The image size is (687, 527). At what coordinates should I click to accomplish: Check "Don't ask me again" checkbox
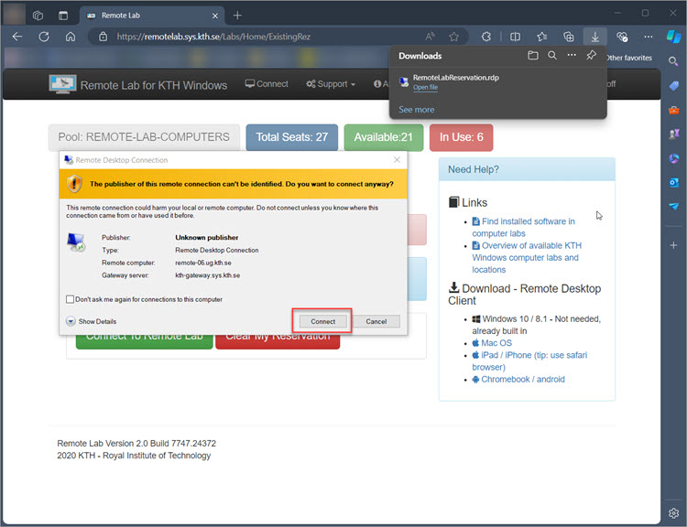71,299
